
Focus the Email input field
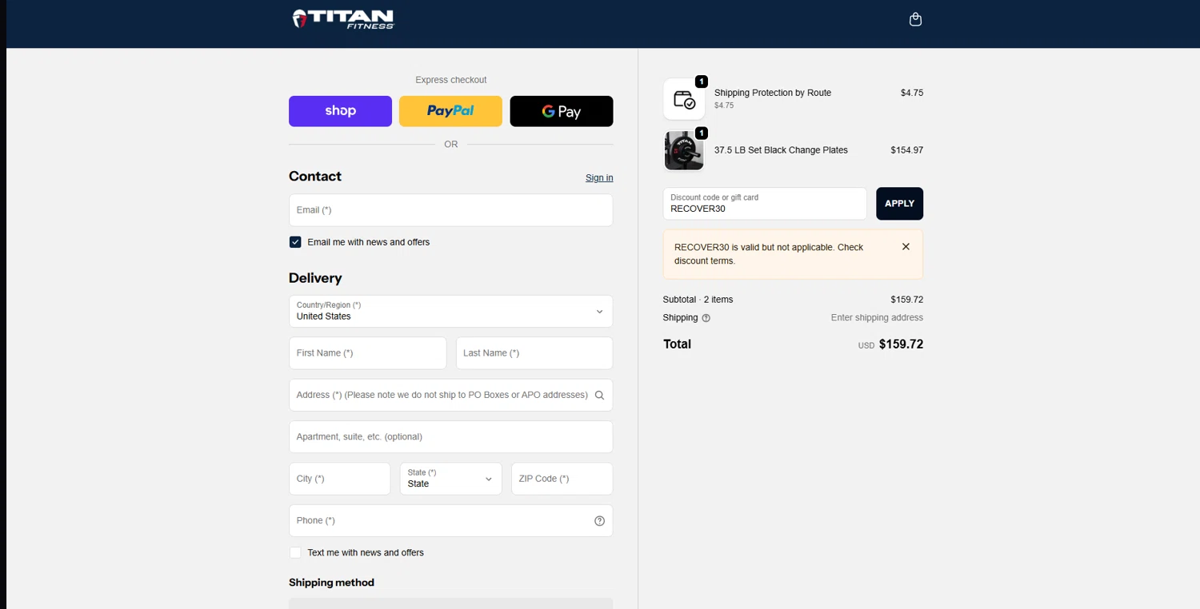tap(450, 210)
